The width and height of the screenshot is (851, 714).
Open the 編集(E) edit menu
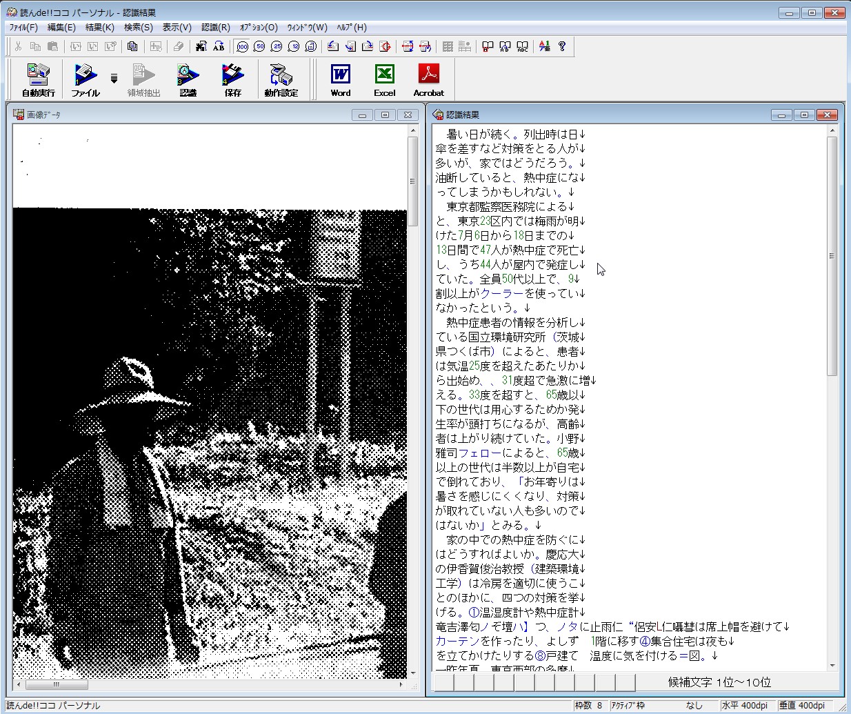61,28
